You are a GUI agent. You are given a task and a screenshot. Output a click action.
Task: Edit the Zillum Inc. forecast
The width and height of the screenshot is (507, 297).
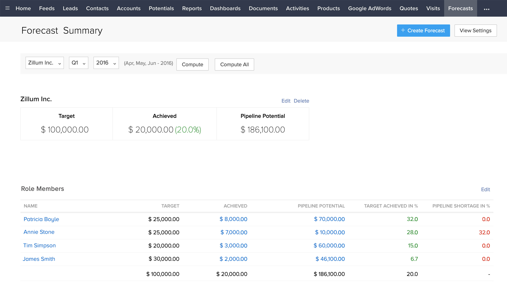coord(286,101)
